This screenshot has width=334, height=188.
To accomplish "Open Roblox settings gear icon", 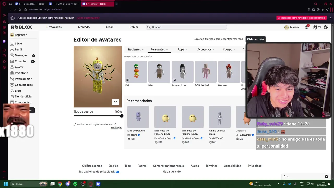I will click(x=326, y=27).
